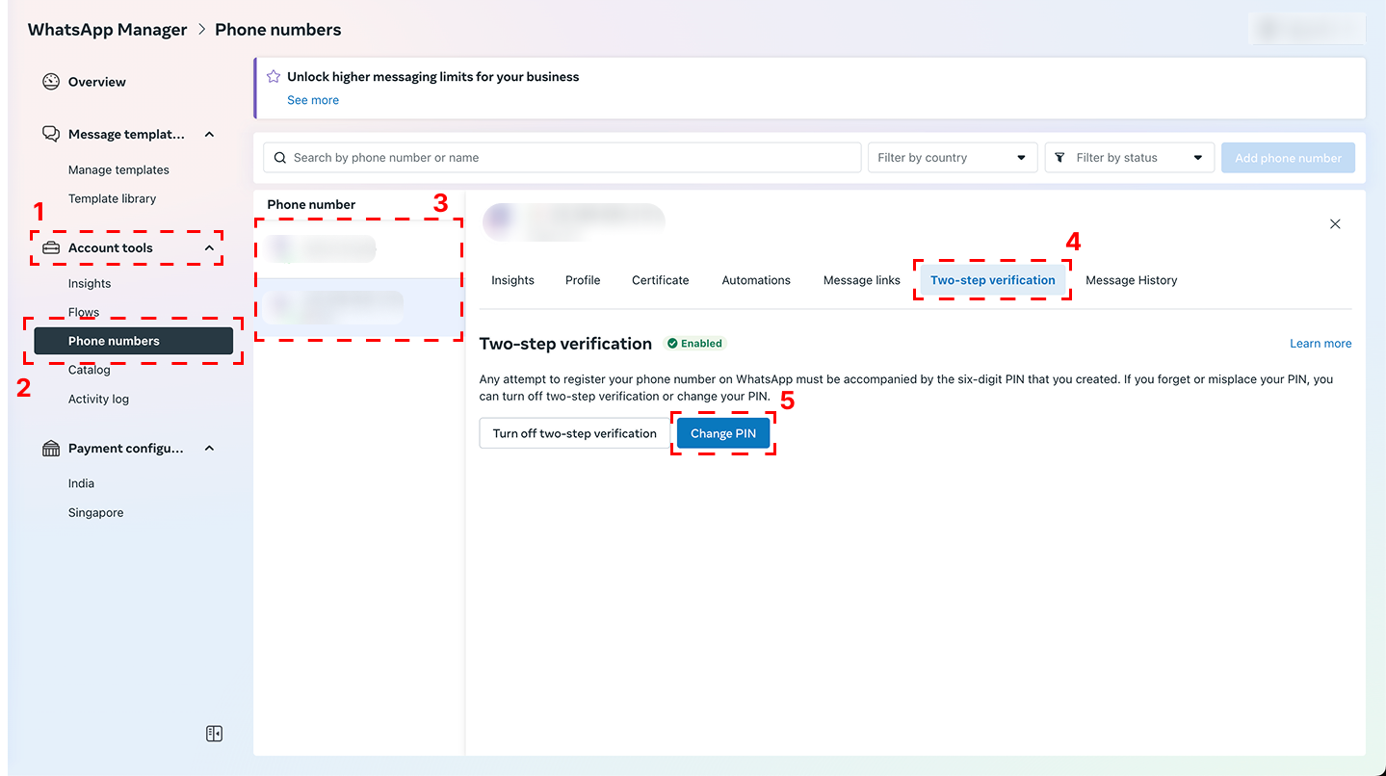Image resolution: width=1386 pixels, height=776 pixels.
Task: Collapse the Message templates section
Action: point(210,135)
